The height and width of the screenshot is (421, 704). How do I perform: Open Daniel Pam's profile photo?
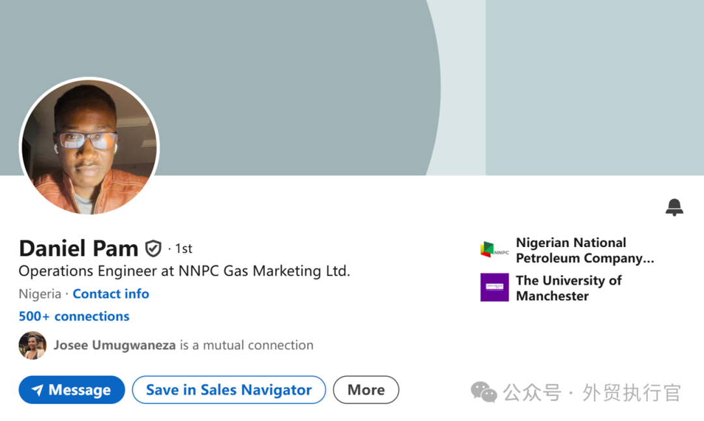[89, 147]
